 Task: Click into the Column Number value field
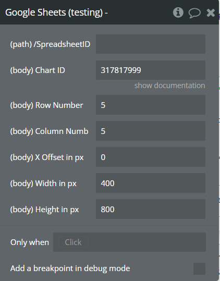click(x=151, y=131)
